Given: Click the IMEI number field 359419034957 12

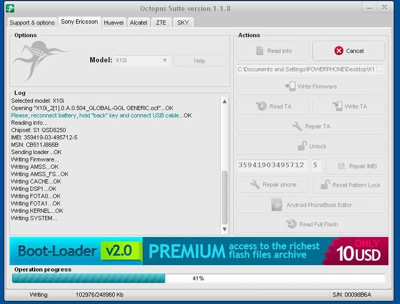Looking at the screenshot, I should (x=272, y=165).
